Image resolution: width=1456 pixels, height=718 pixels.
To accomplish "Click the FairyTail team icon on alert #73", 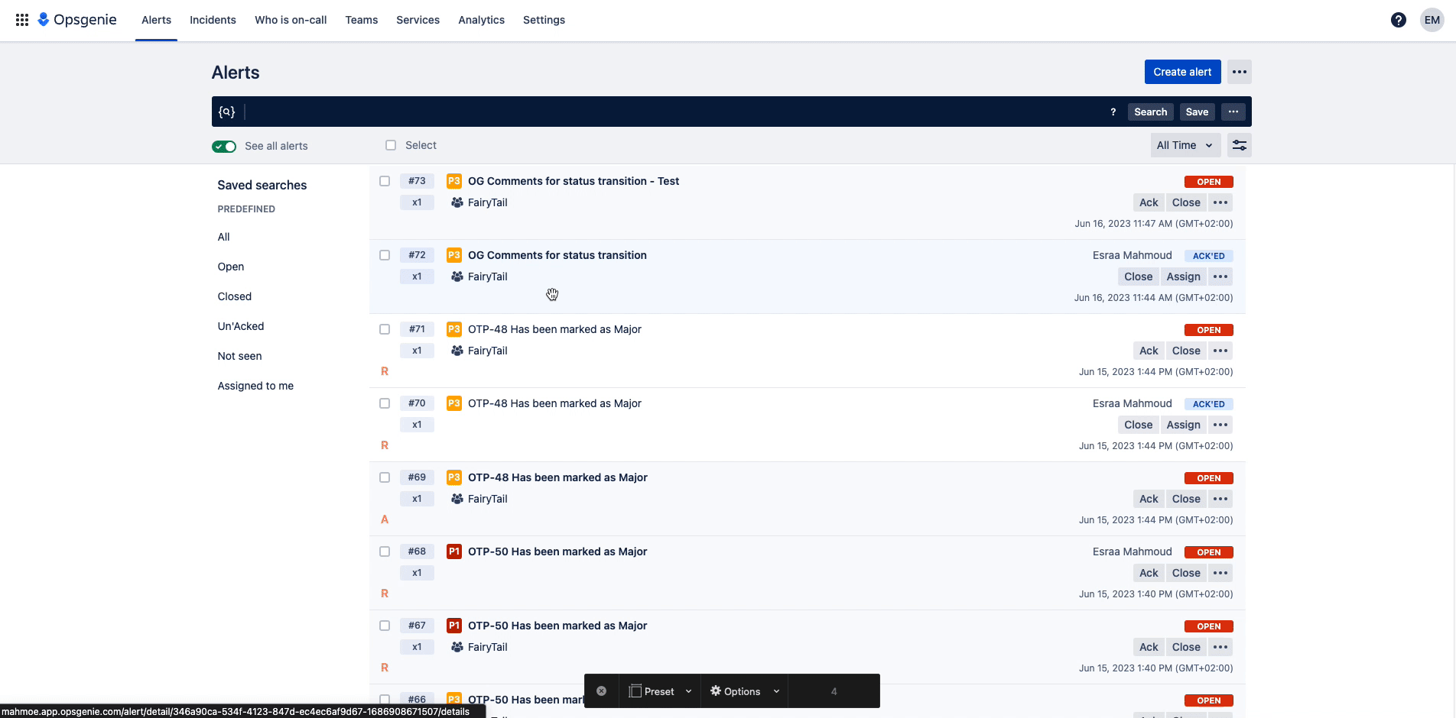I will pos(457,202).
